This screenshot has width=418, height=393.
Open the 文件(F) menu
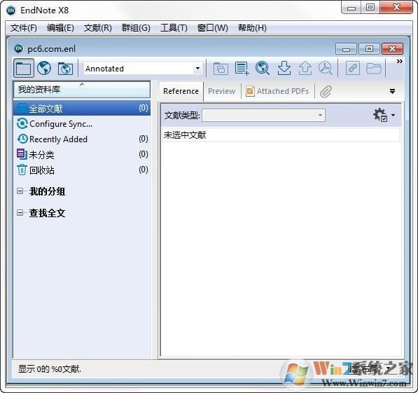(x=24, y=28)
